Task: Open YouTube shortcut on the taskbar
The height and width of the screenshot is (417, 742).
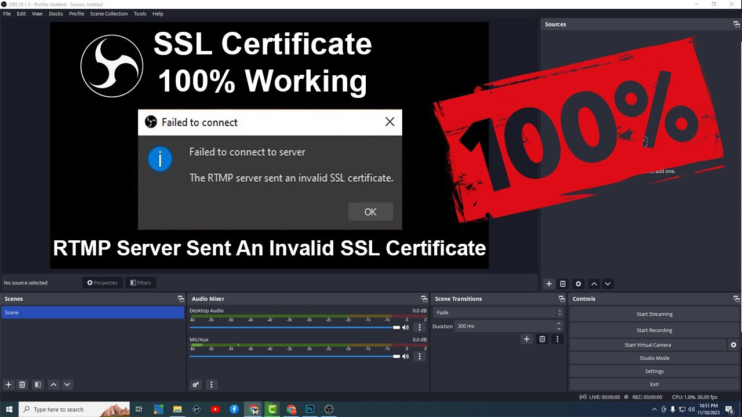Action: pos(216,409)
